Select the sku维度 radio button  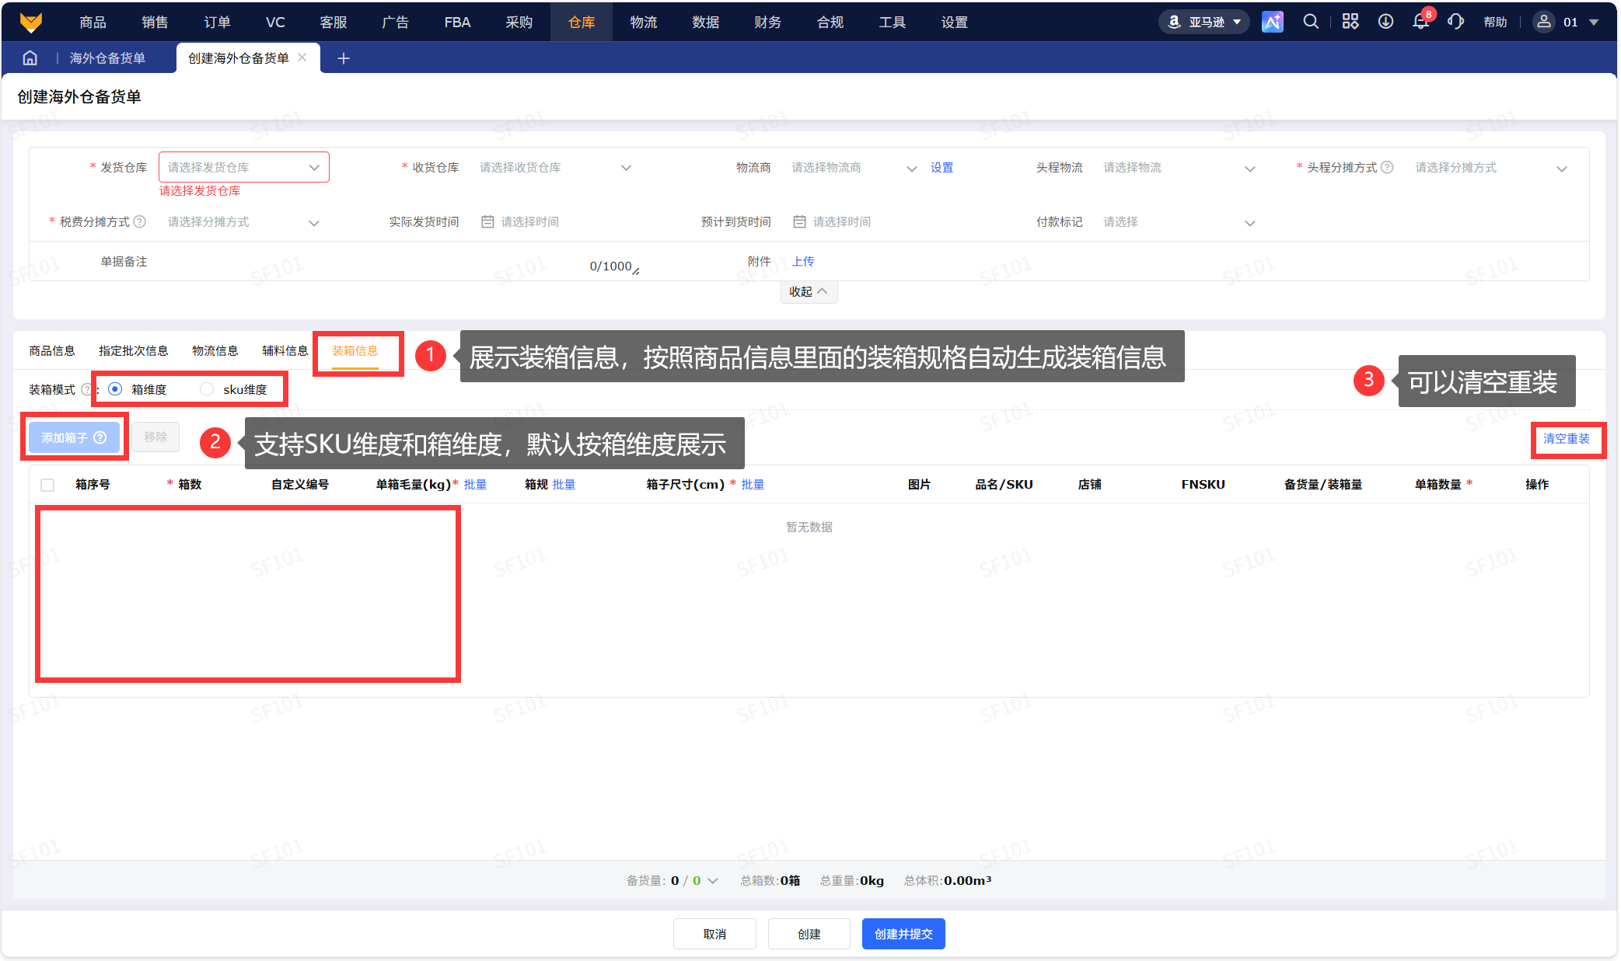click(206, 389)
